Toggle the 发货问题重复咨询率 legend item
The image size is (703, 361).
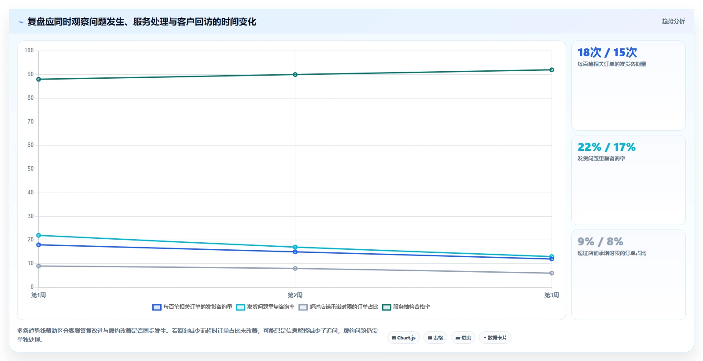click(265, 307)
